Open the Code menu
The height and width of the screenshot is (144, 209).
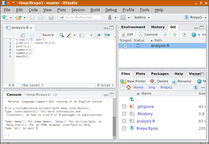tap(33, 10)
